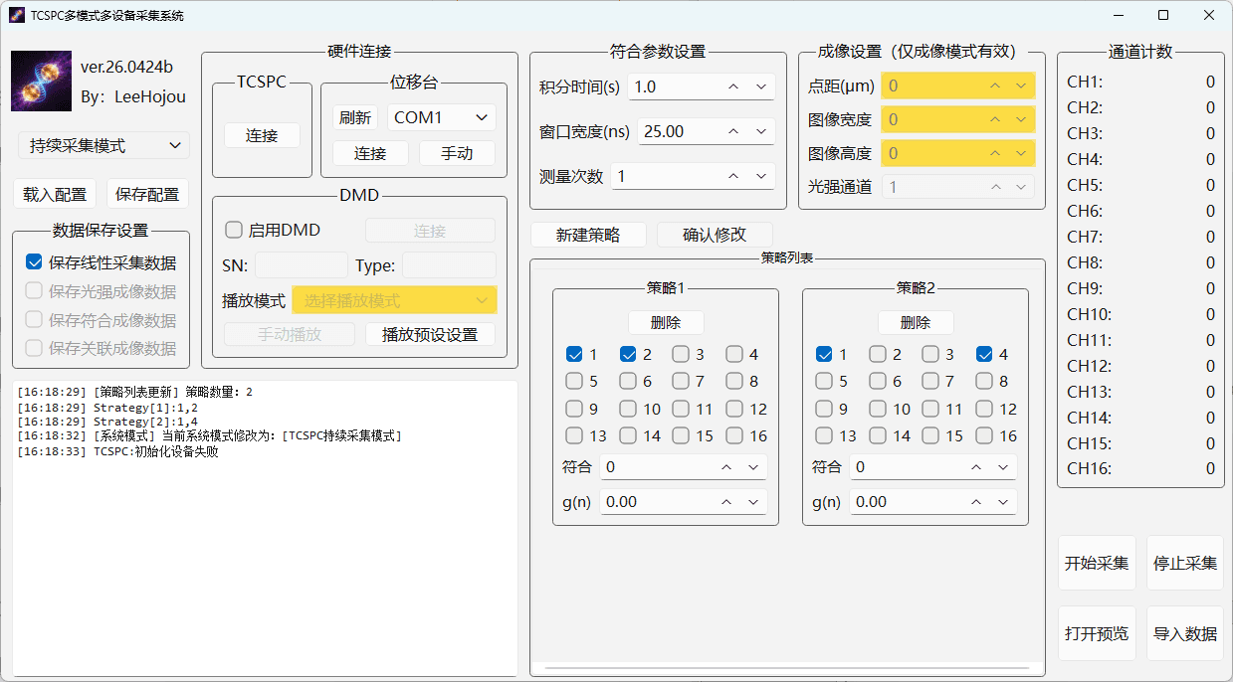Increase 符合 value in 策略1
Screen dimensions: 1233x682
pyautogui.click(x=726, y=467)
